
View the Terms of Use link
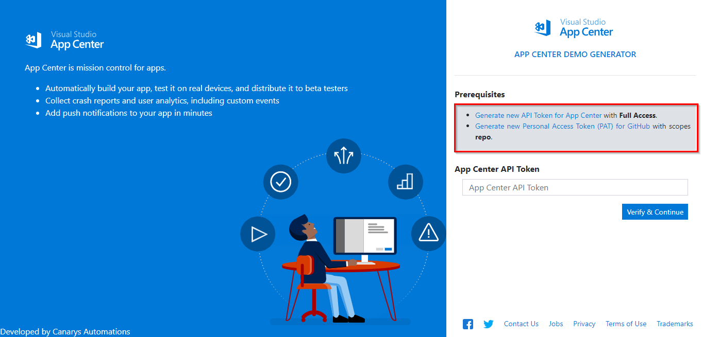[x=626, y=324]
